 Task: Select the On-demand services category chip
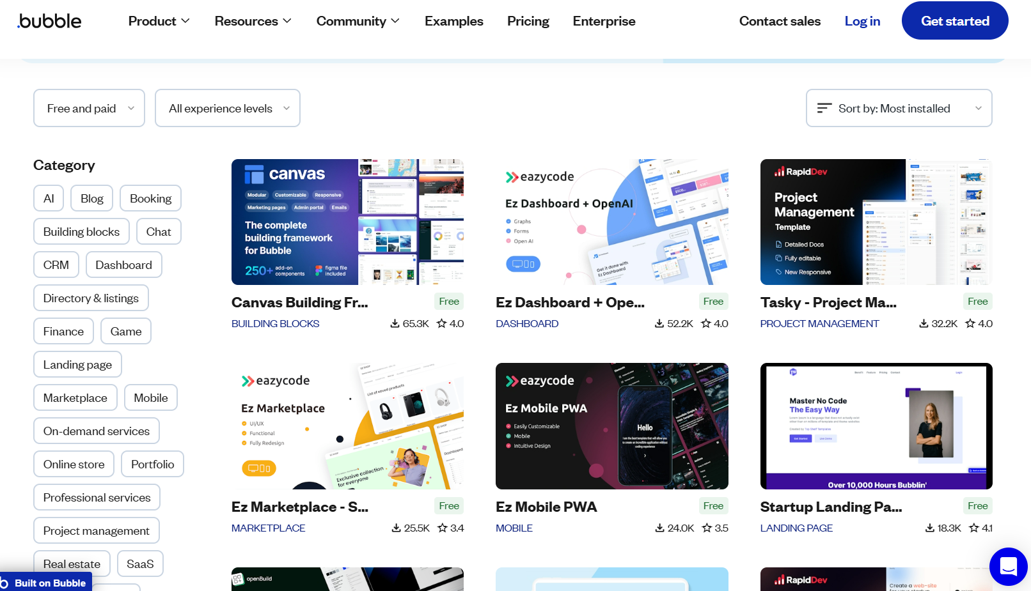[97, 431]
